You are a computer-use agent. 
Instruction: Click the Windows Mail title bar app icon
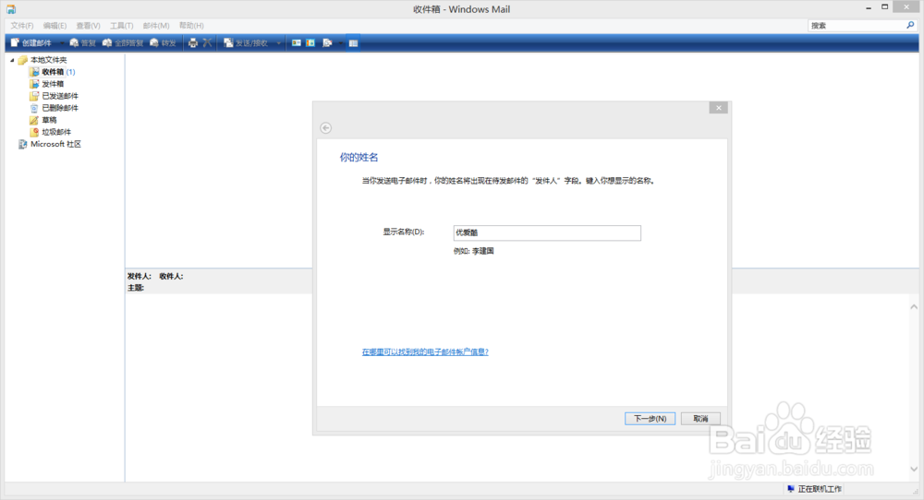11,9
